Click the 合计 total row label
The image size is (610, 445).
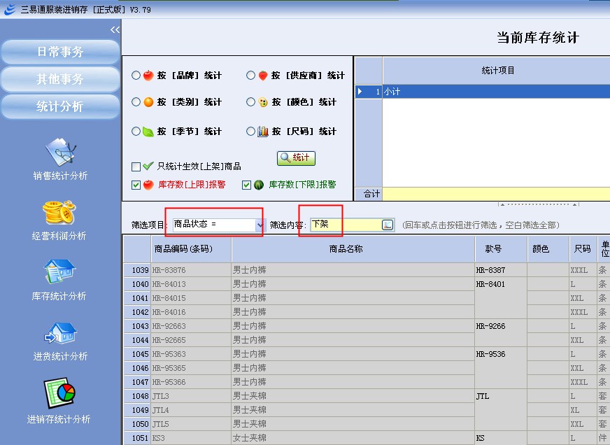coord(369,194)
